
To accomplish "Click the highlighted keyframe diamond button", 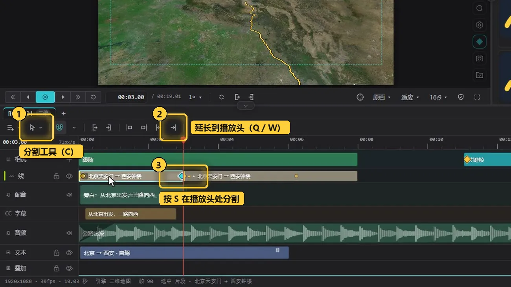I will coord(479,42).
